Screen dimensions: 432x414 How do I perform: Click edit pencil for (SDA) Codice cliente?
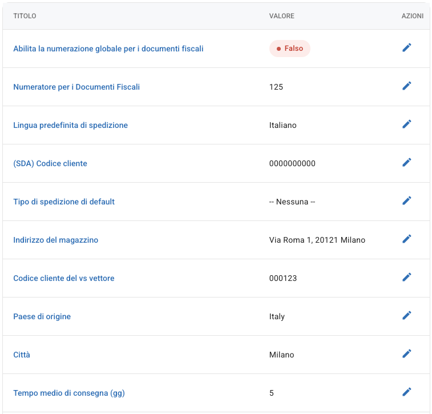tap(407, 163)
